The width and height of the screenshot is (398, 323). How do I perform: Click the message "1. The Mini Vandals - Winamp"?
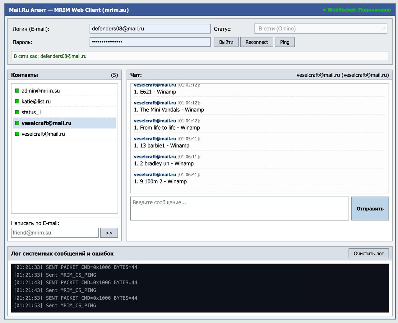(x=169, y=110)
